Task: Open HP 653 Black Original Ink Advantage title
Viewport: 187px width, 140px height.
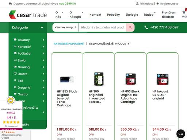Action: [x=130, y=97]
